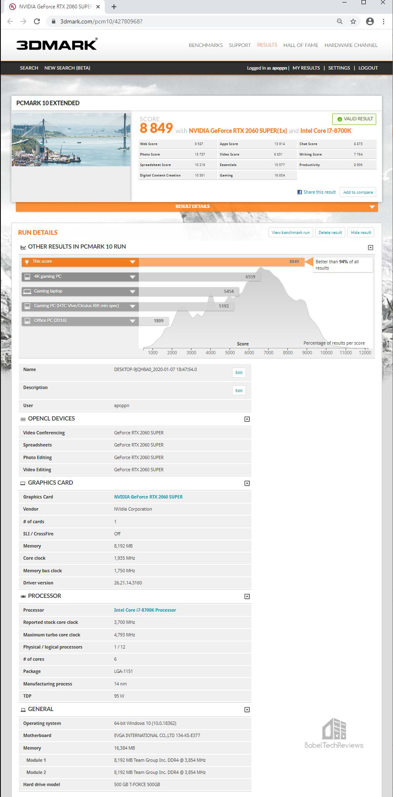The width and height of the screenshot is (393, 797).
Task: Click the monitor icon beside 4K gaming PC
Action: (x=27, y=277)
